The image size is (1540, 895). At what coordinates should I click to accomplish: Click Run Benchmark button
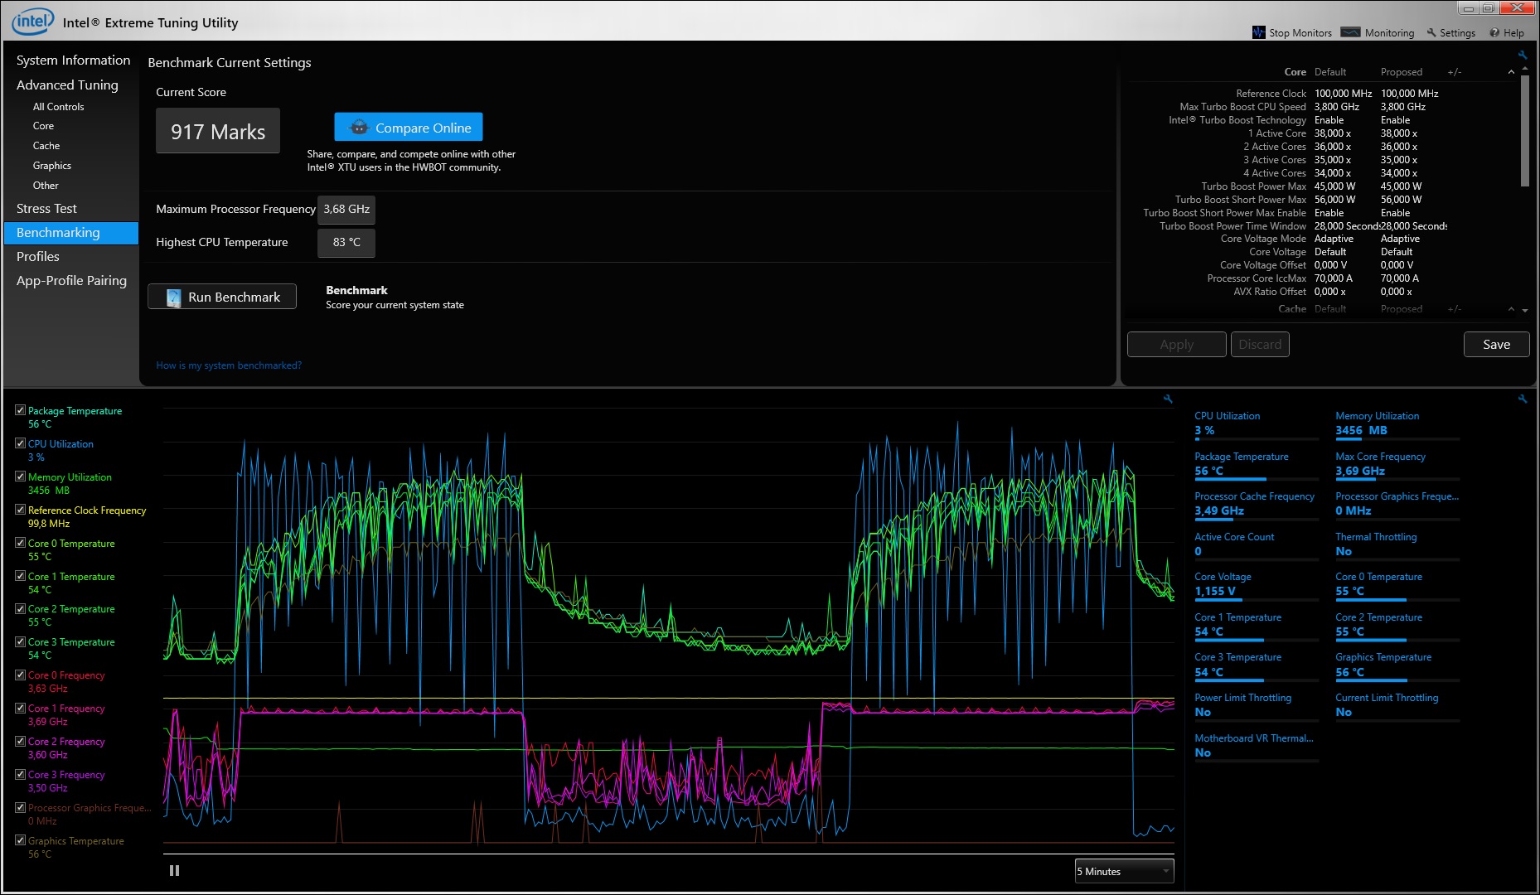[222, 297]
